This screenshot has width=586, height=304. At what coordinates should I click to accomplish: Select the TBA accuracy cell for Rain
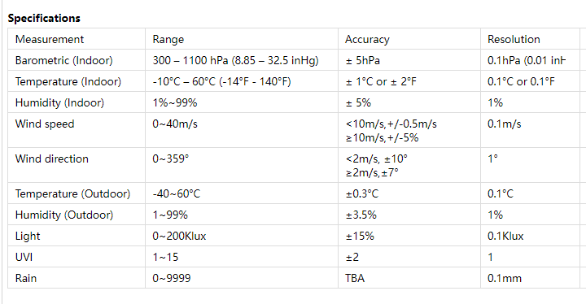point(355,278)
